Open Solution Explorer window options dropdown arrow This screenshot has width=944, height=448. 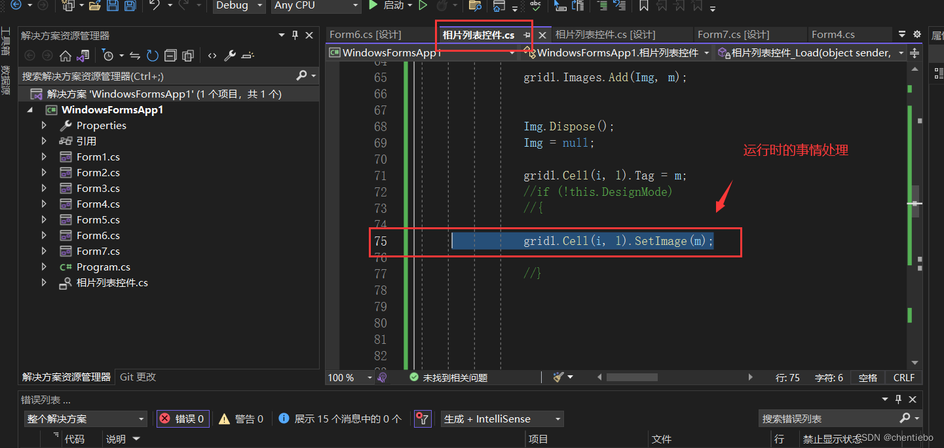[x=282, y=35]
